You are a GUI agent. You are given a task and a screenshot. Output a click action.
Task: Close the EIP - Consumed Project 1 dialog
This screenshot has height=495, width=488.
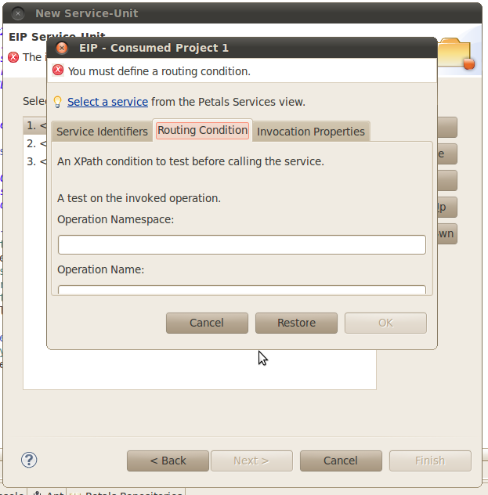tap(62, 48)
